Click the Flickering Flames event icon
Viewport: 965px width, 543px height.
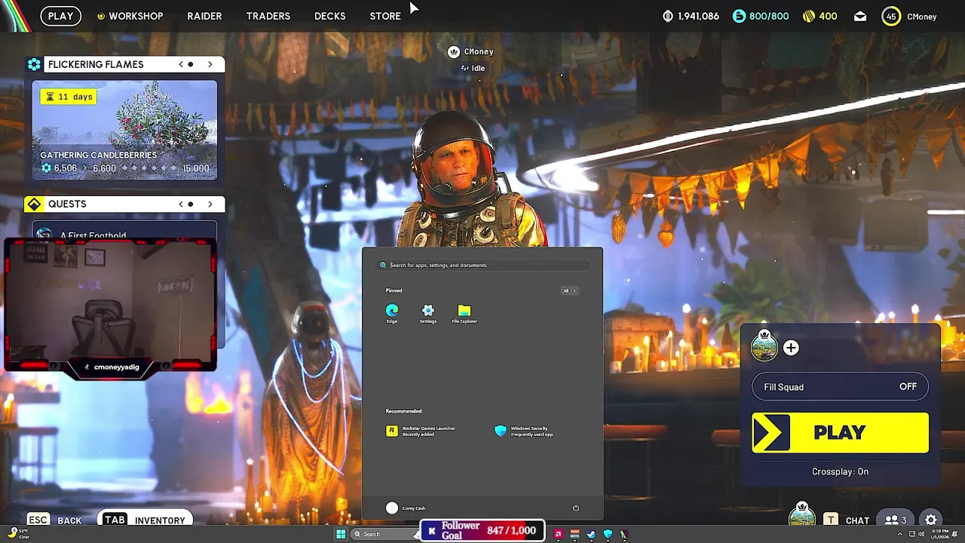click(x=34, y=64)
